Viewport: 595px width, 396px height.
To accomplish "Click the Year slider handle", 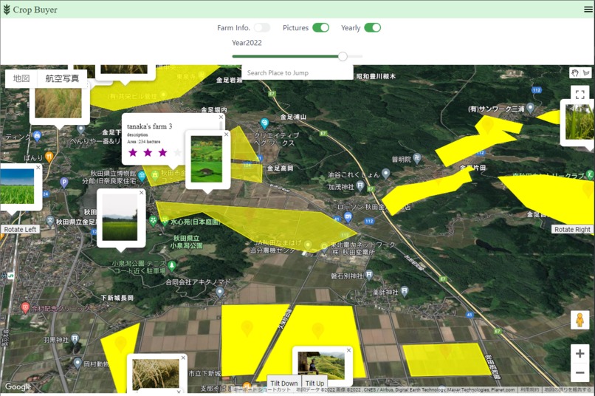I will coord(343,56).
